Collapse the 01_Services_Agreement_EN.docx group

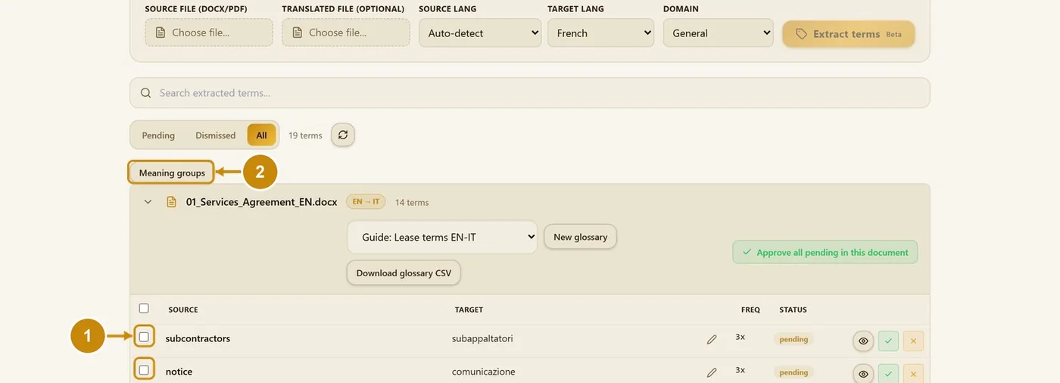(148, 202)
